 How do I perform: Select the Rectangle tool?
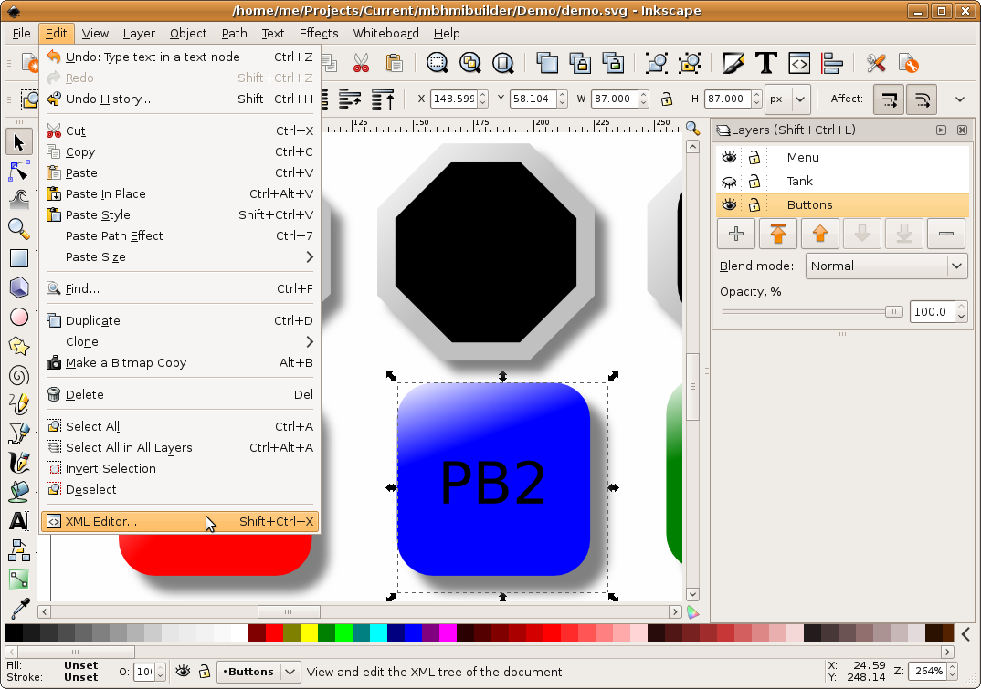(x=19, y=258)
